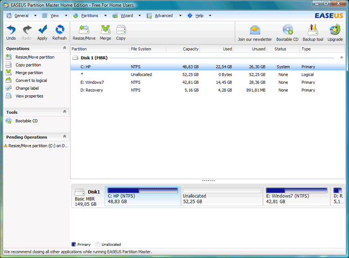
Task: Click the Merge toolbar icon
Action: (105, 30)
